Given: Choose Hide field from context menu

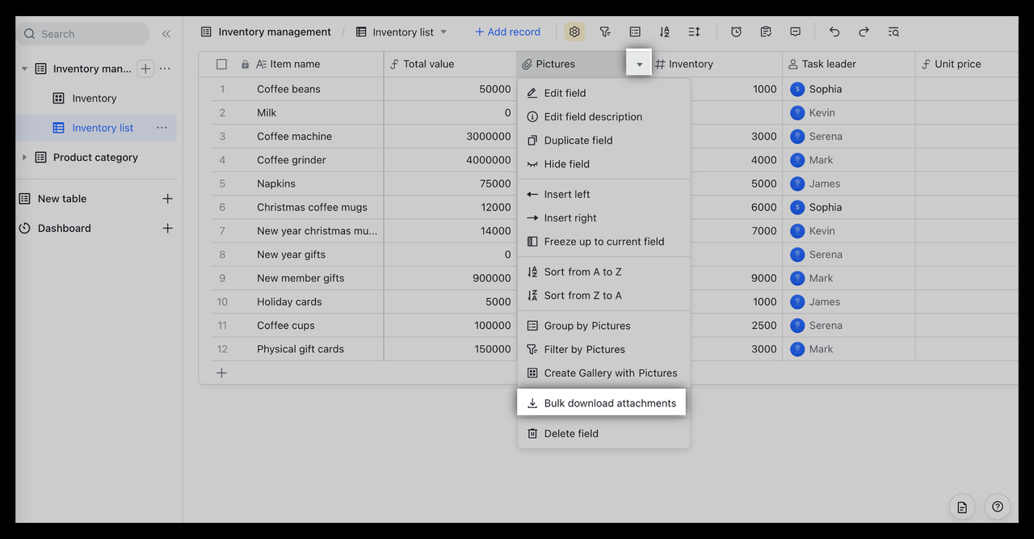Looking at the screenshot, I should pos(566,164).
